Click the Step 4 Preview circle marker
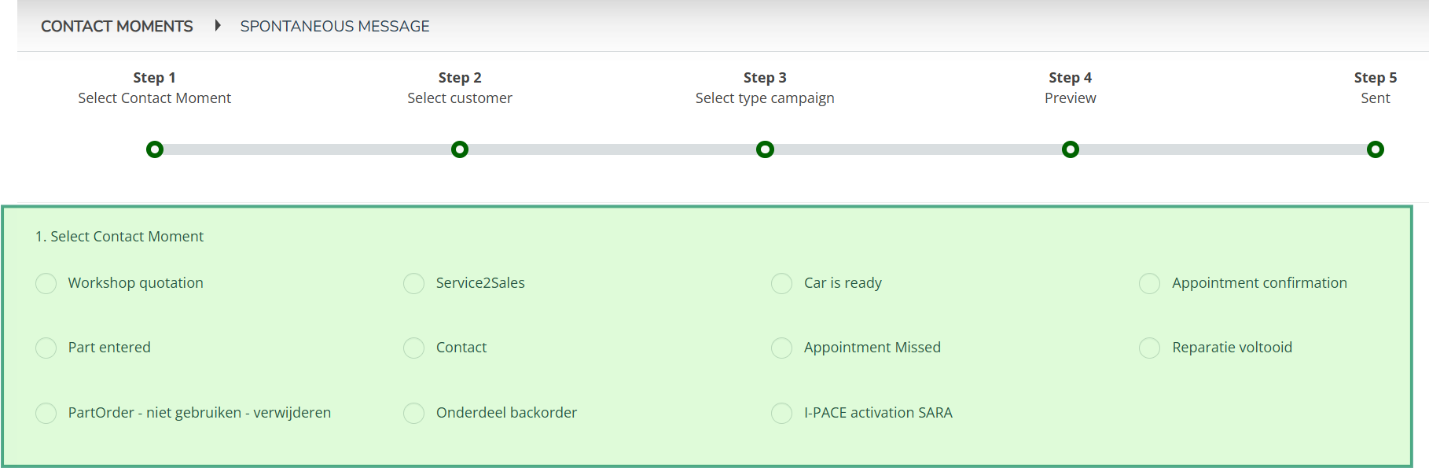The image size is (1429, 475). pyautogui.click(x=1071, y=149)
